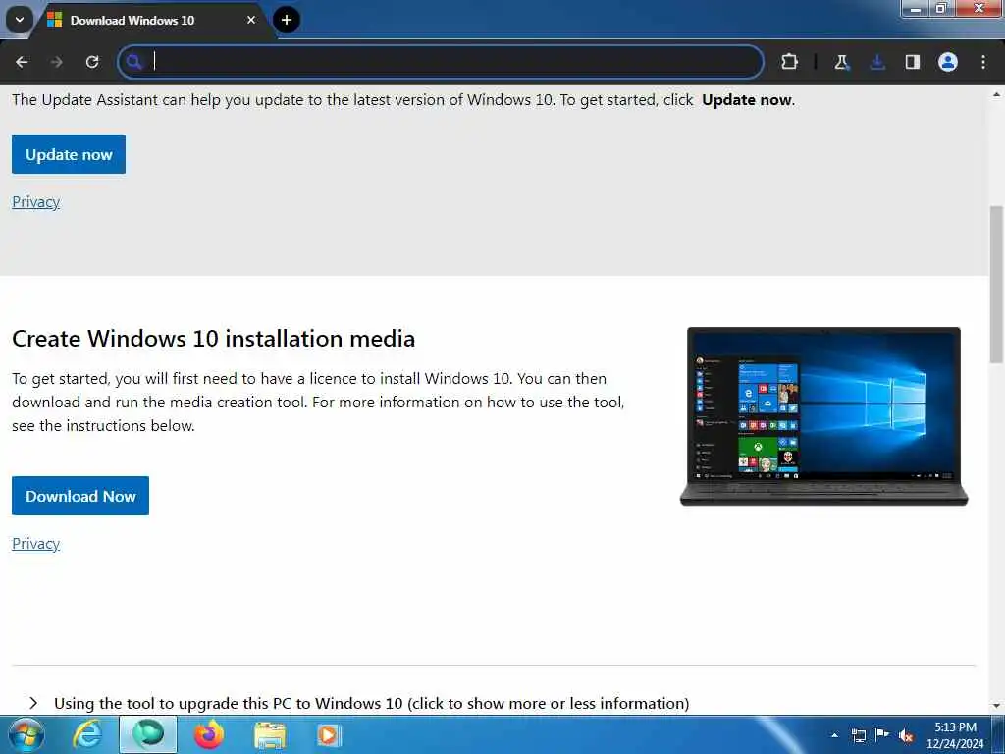Open the profile avatar menu
The height and width of the screenshot is (754, 1005).
pyautogui.click(x=948, y=62)
